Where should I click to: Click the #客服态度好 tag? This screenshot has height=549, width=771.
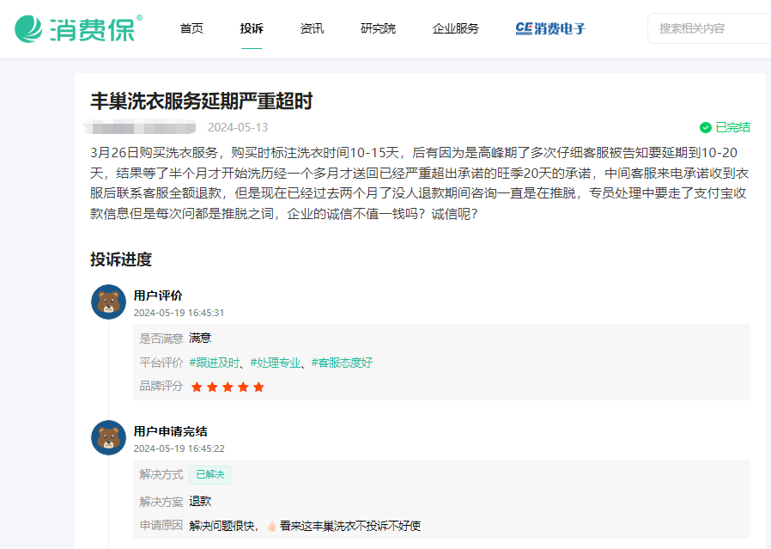coord(342,363)
